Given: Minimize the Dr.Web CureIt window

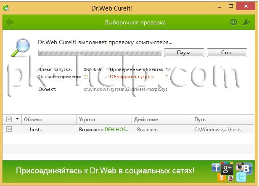Looking at the screenshot, I should click(x=219, y=7).
